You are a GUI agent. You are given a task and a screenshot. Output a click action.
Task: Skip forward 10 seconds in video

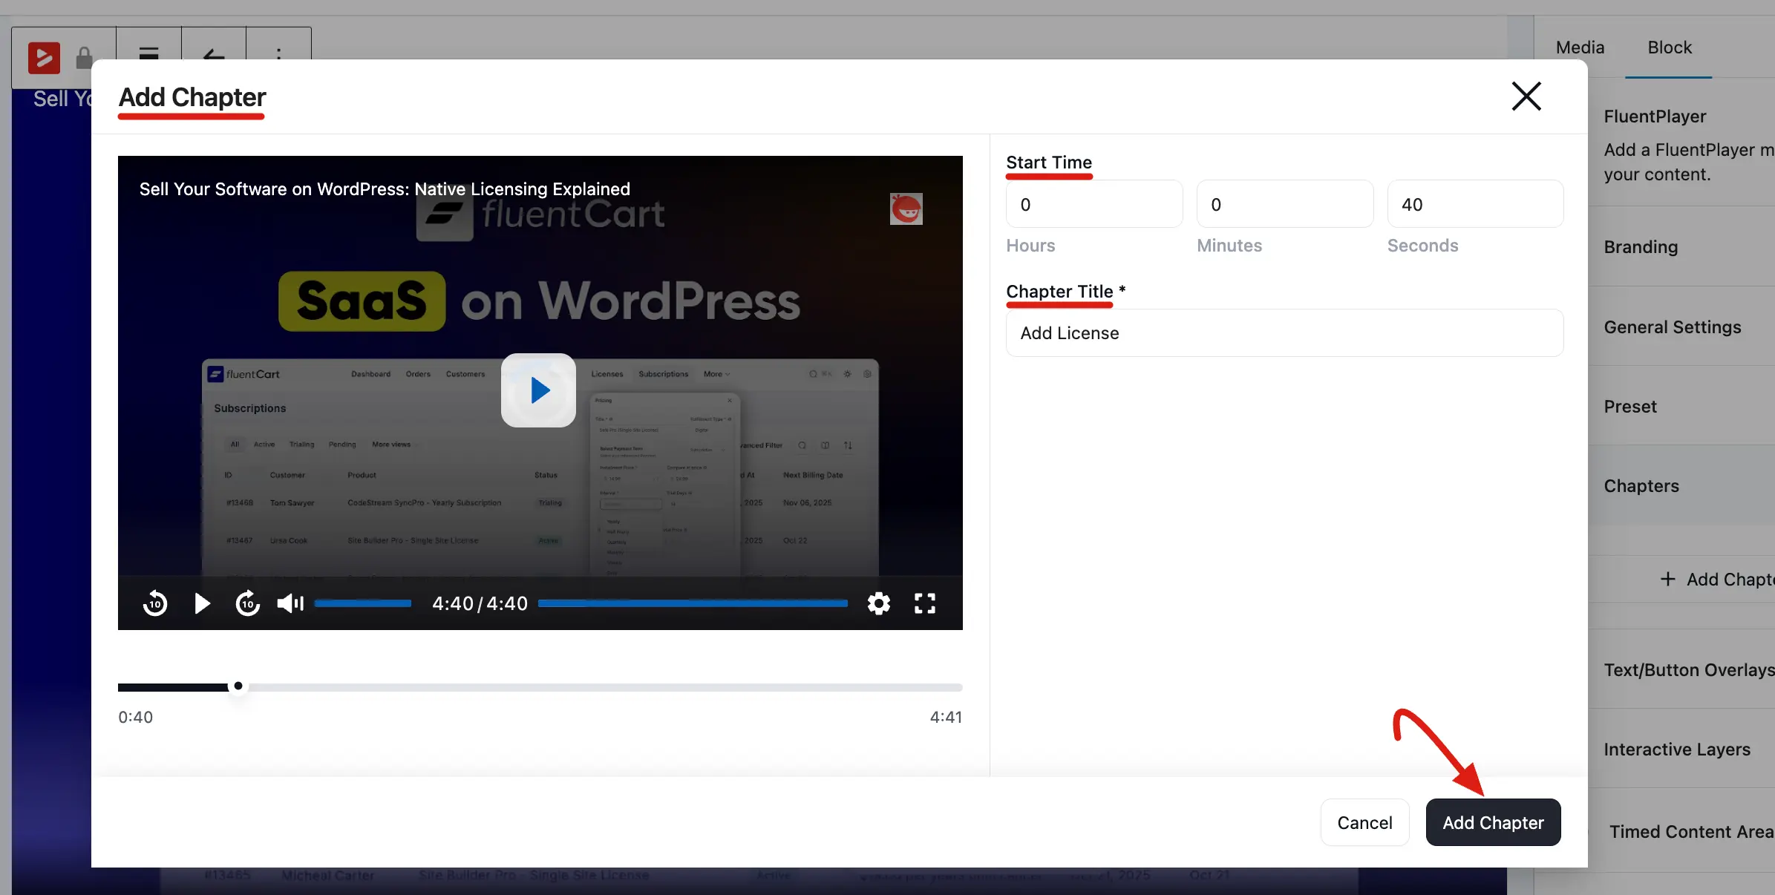point(247,603)
